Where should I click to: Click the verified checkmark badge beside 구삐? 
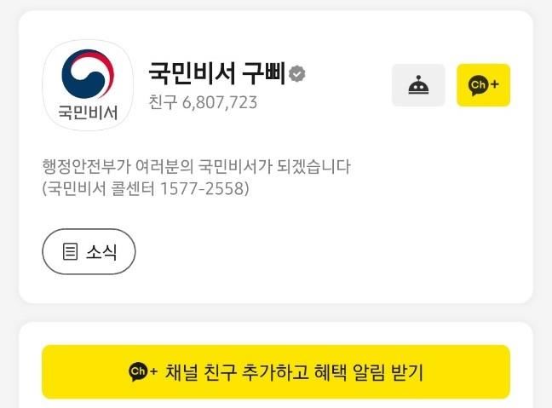[297, 74]
